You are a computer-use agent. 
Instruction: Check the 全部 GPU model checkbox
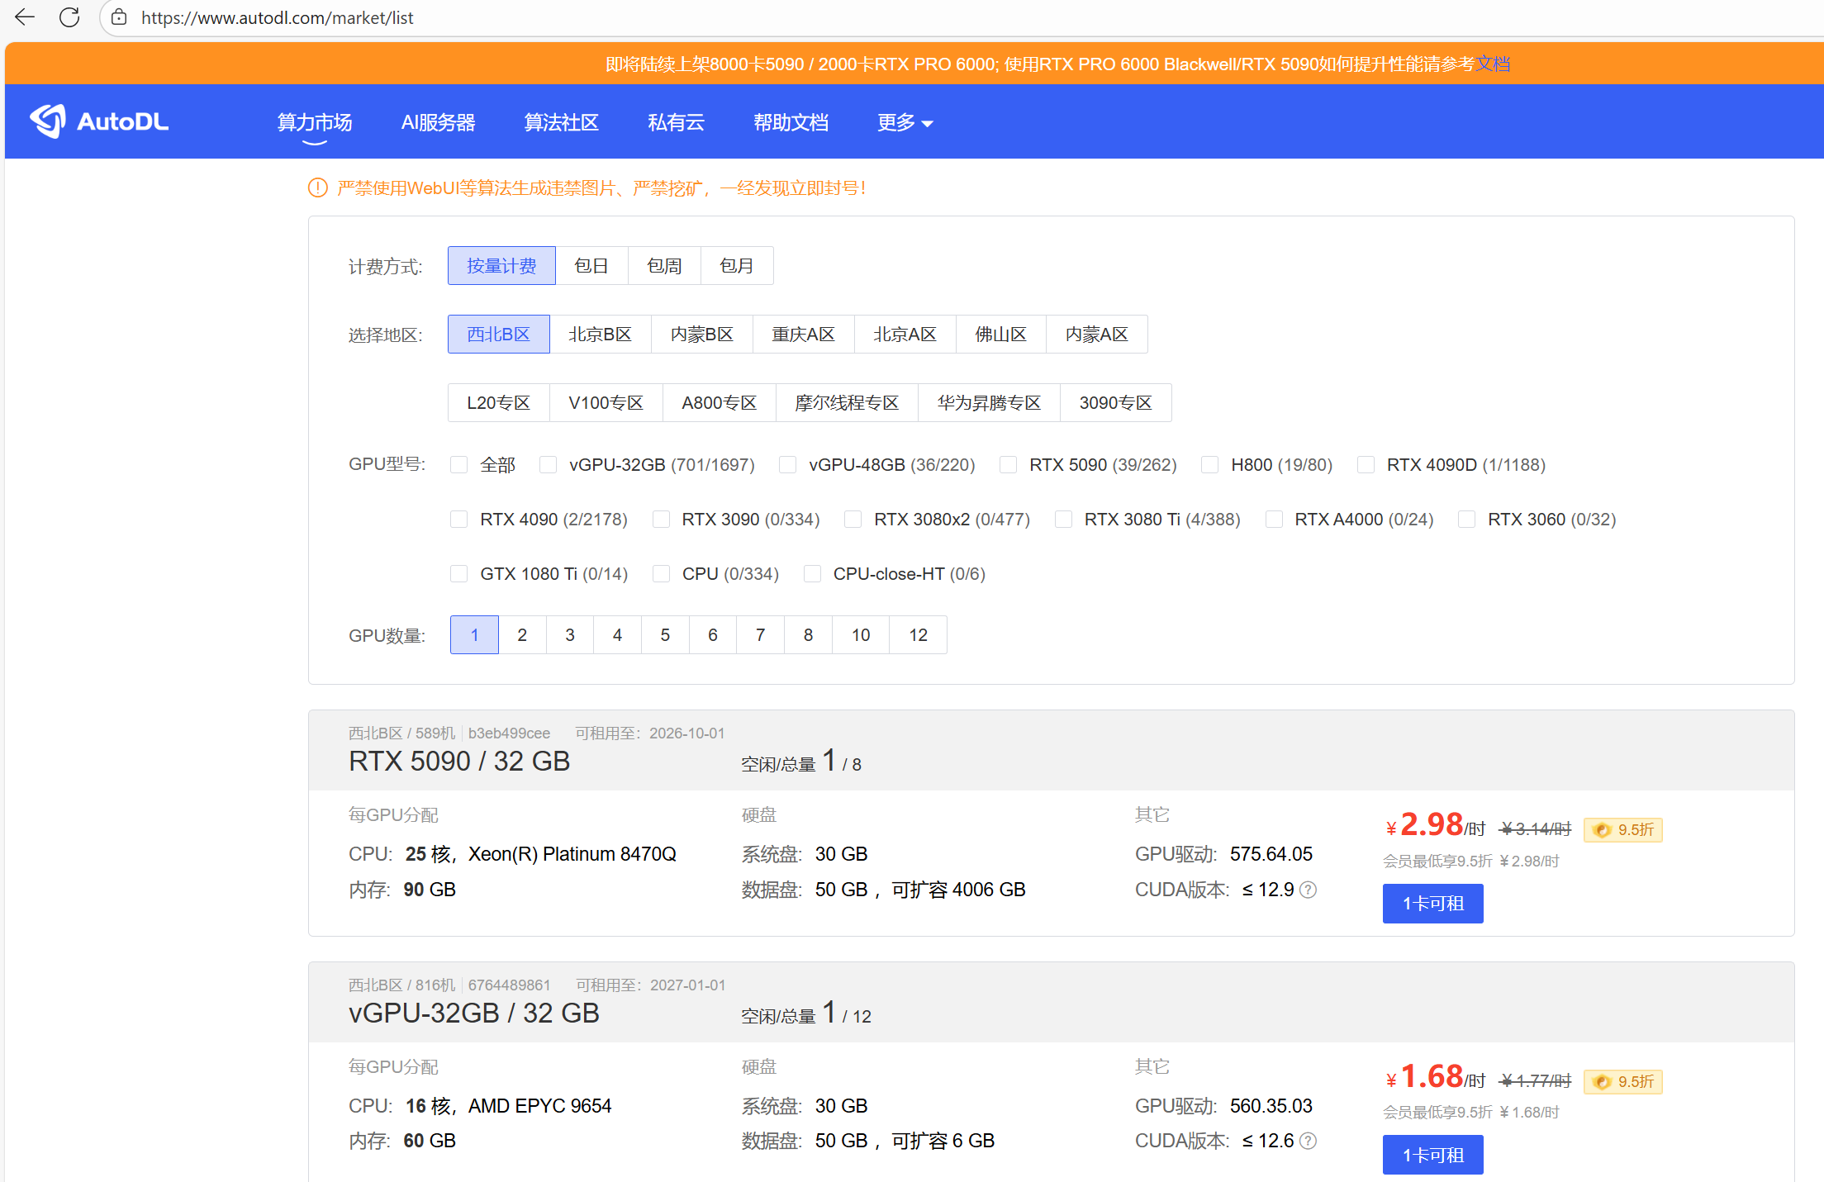pos(459,465)
